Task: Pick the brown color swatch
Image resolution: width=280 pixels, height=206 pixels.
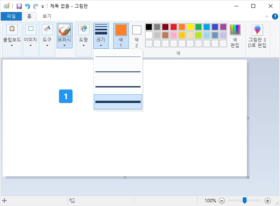Action: [165, 35]
